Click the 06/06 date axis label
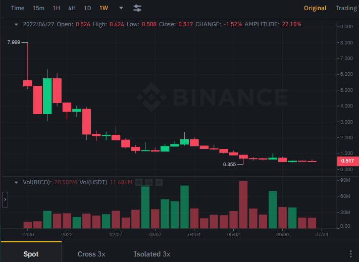 pos(282,235)
